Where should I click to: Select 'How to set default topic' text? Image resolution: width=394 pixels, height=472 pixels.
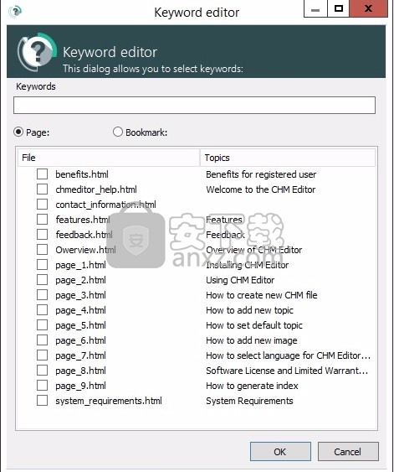[x=254, y=325]
